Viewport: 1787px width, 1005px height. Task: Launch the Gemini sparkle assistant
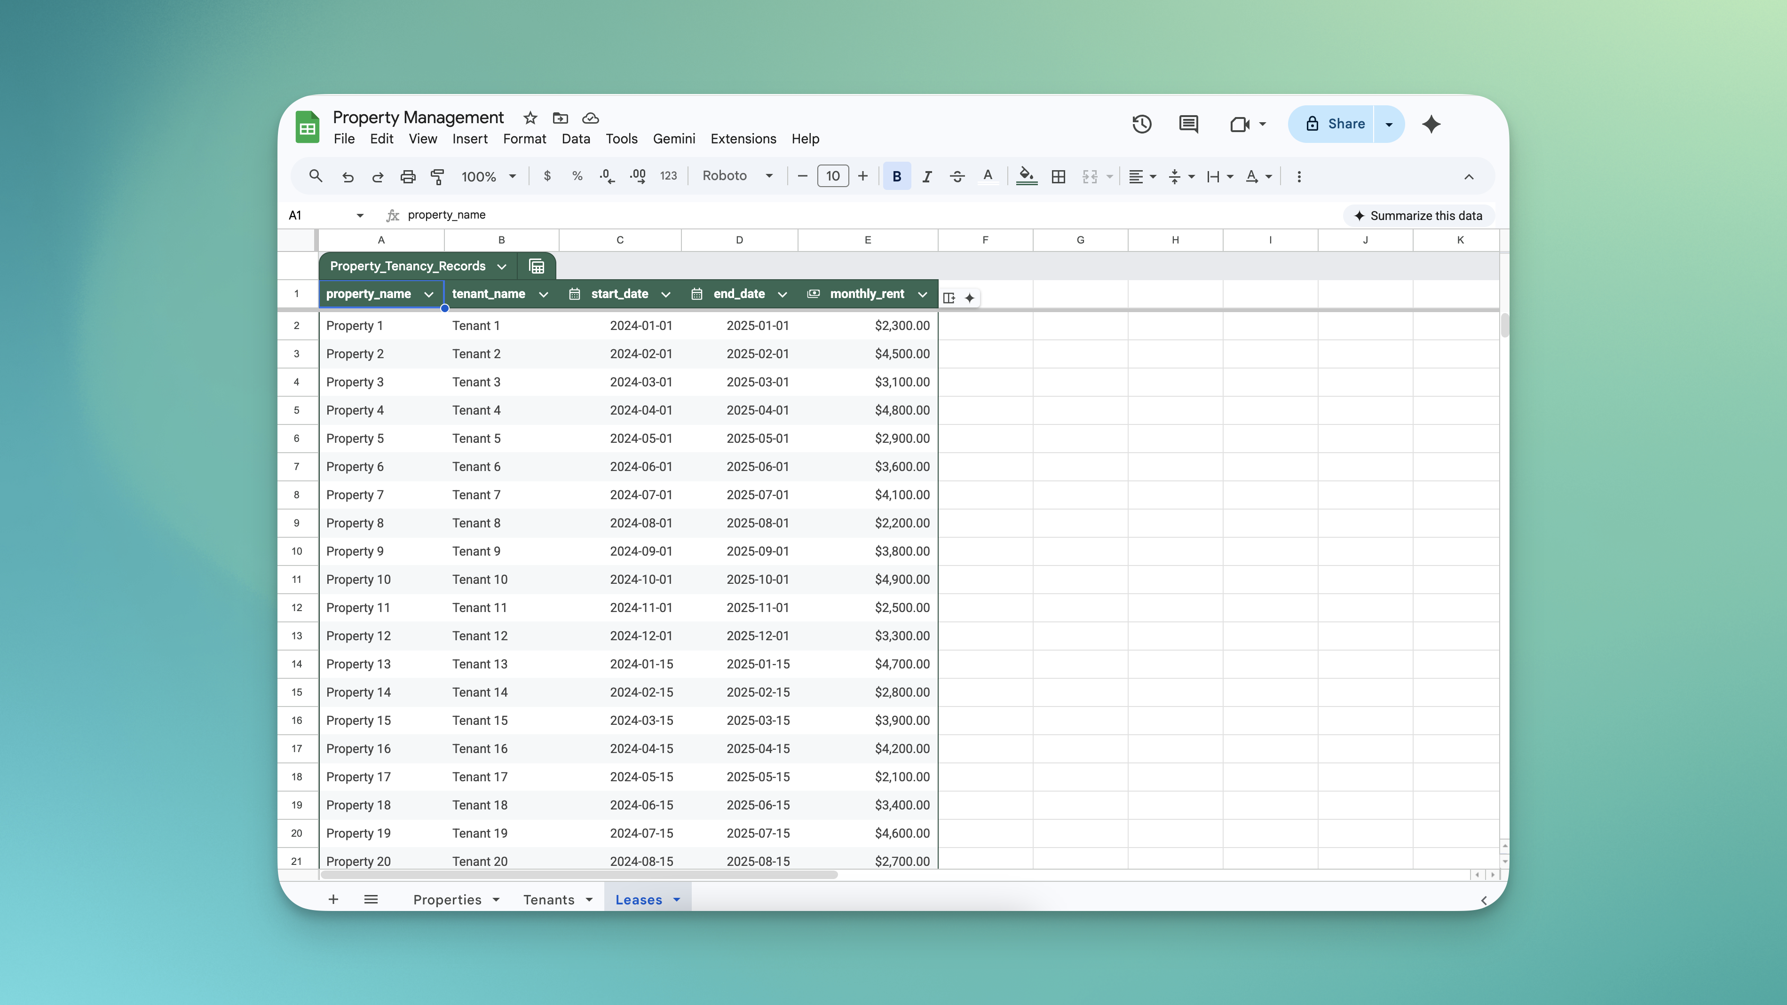(1431, 124)
